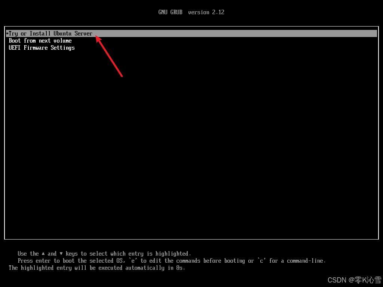Viewport: 383px width, 287px height.
Task: Open the UEFI Firmware Settings entry
Action: coord(42,48)
